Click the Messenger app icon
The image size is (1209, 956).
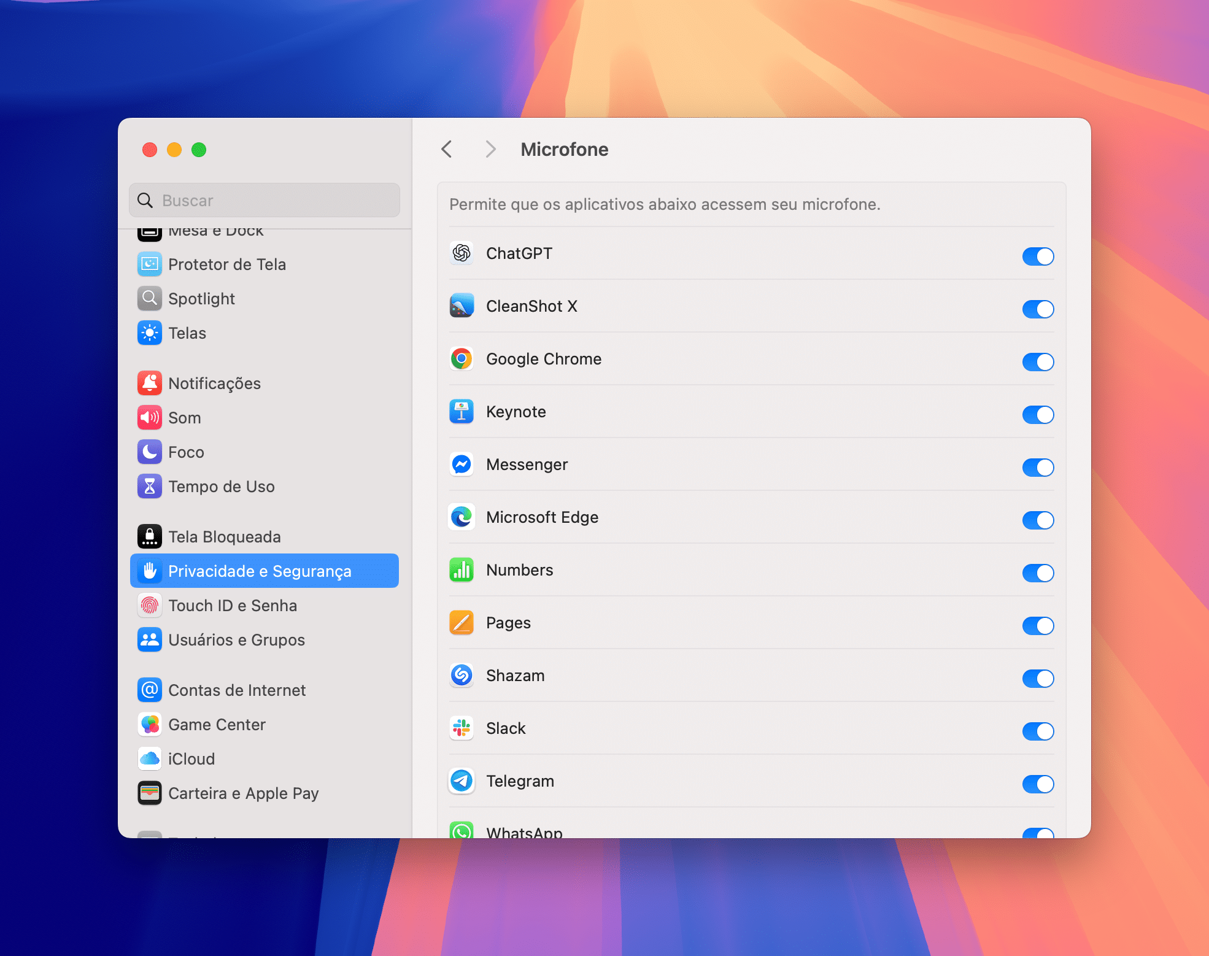[x=462, y=465]
